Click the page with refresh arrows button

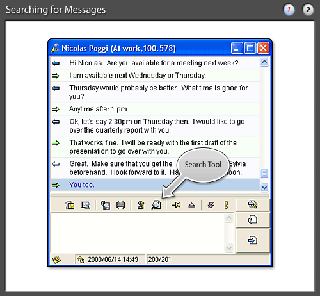(x=253, y=220)
